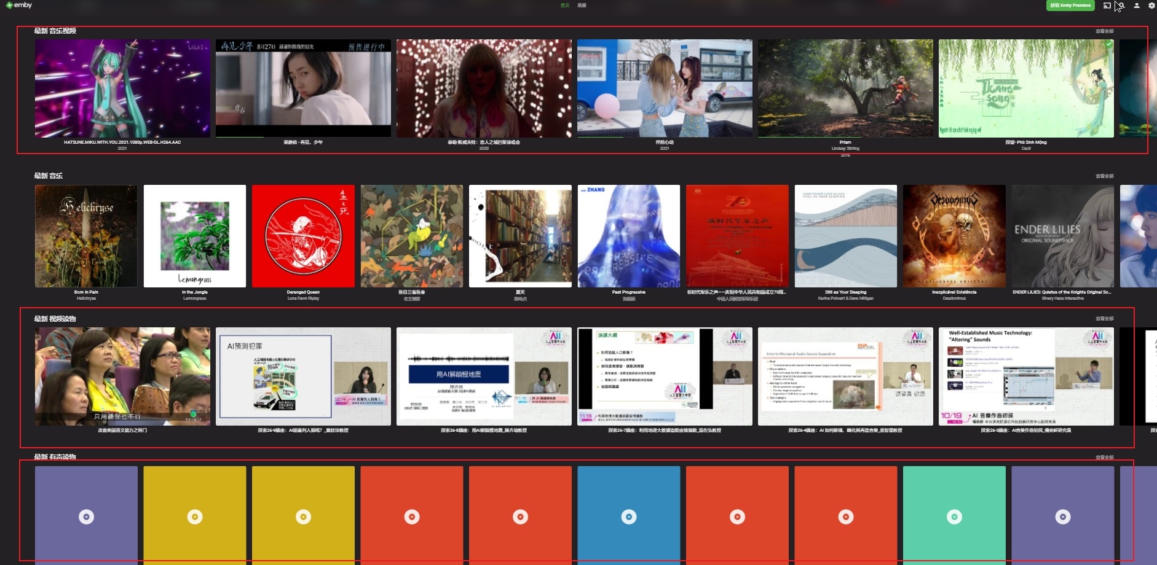Open the 怦然心动 music video thumbnail
Image resolution: width=1157 pixels, height=565 pixels.
coord(665,88)
